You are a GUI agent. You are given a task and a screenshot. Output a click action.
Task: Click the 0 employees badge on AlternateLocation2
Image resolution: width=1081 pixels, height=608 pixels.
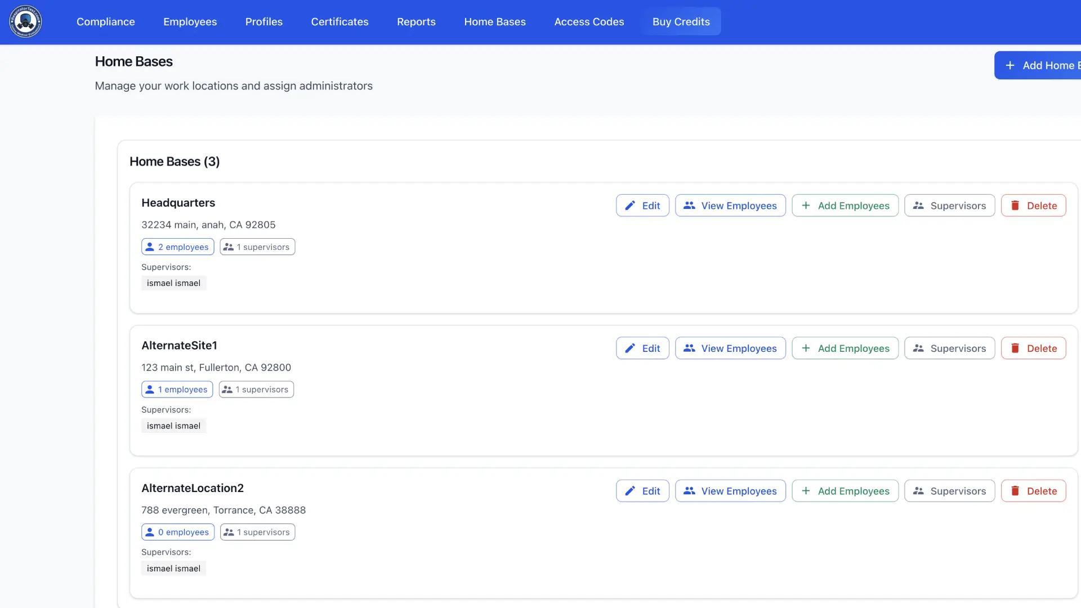click(177, 531)
